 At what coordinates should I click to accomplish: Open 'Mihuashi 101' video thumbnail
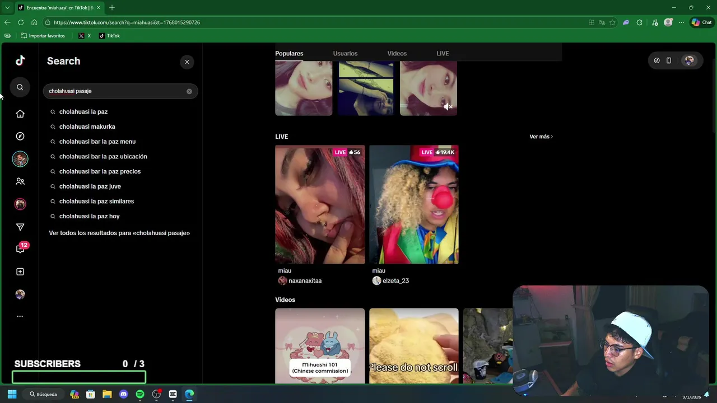(320, 346)
